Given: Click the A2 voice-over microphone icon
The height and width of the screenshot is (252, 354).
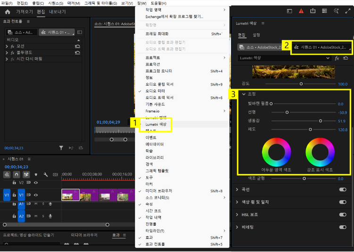Looking at the screenshot, I should [x=51, y=216].
